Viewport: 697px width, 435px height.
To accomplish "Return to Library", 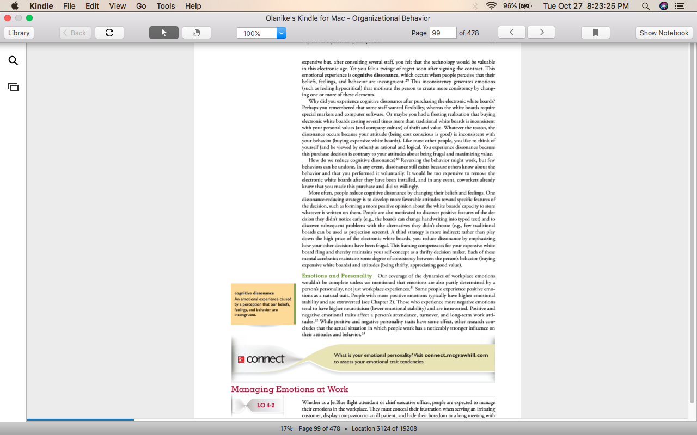I will pyautogui.click(x=19, y=33).
